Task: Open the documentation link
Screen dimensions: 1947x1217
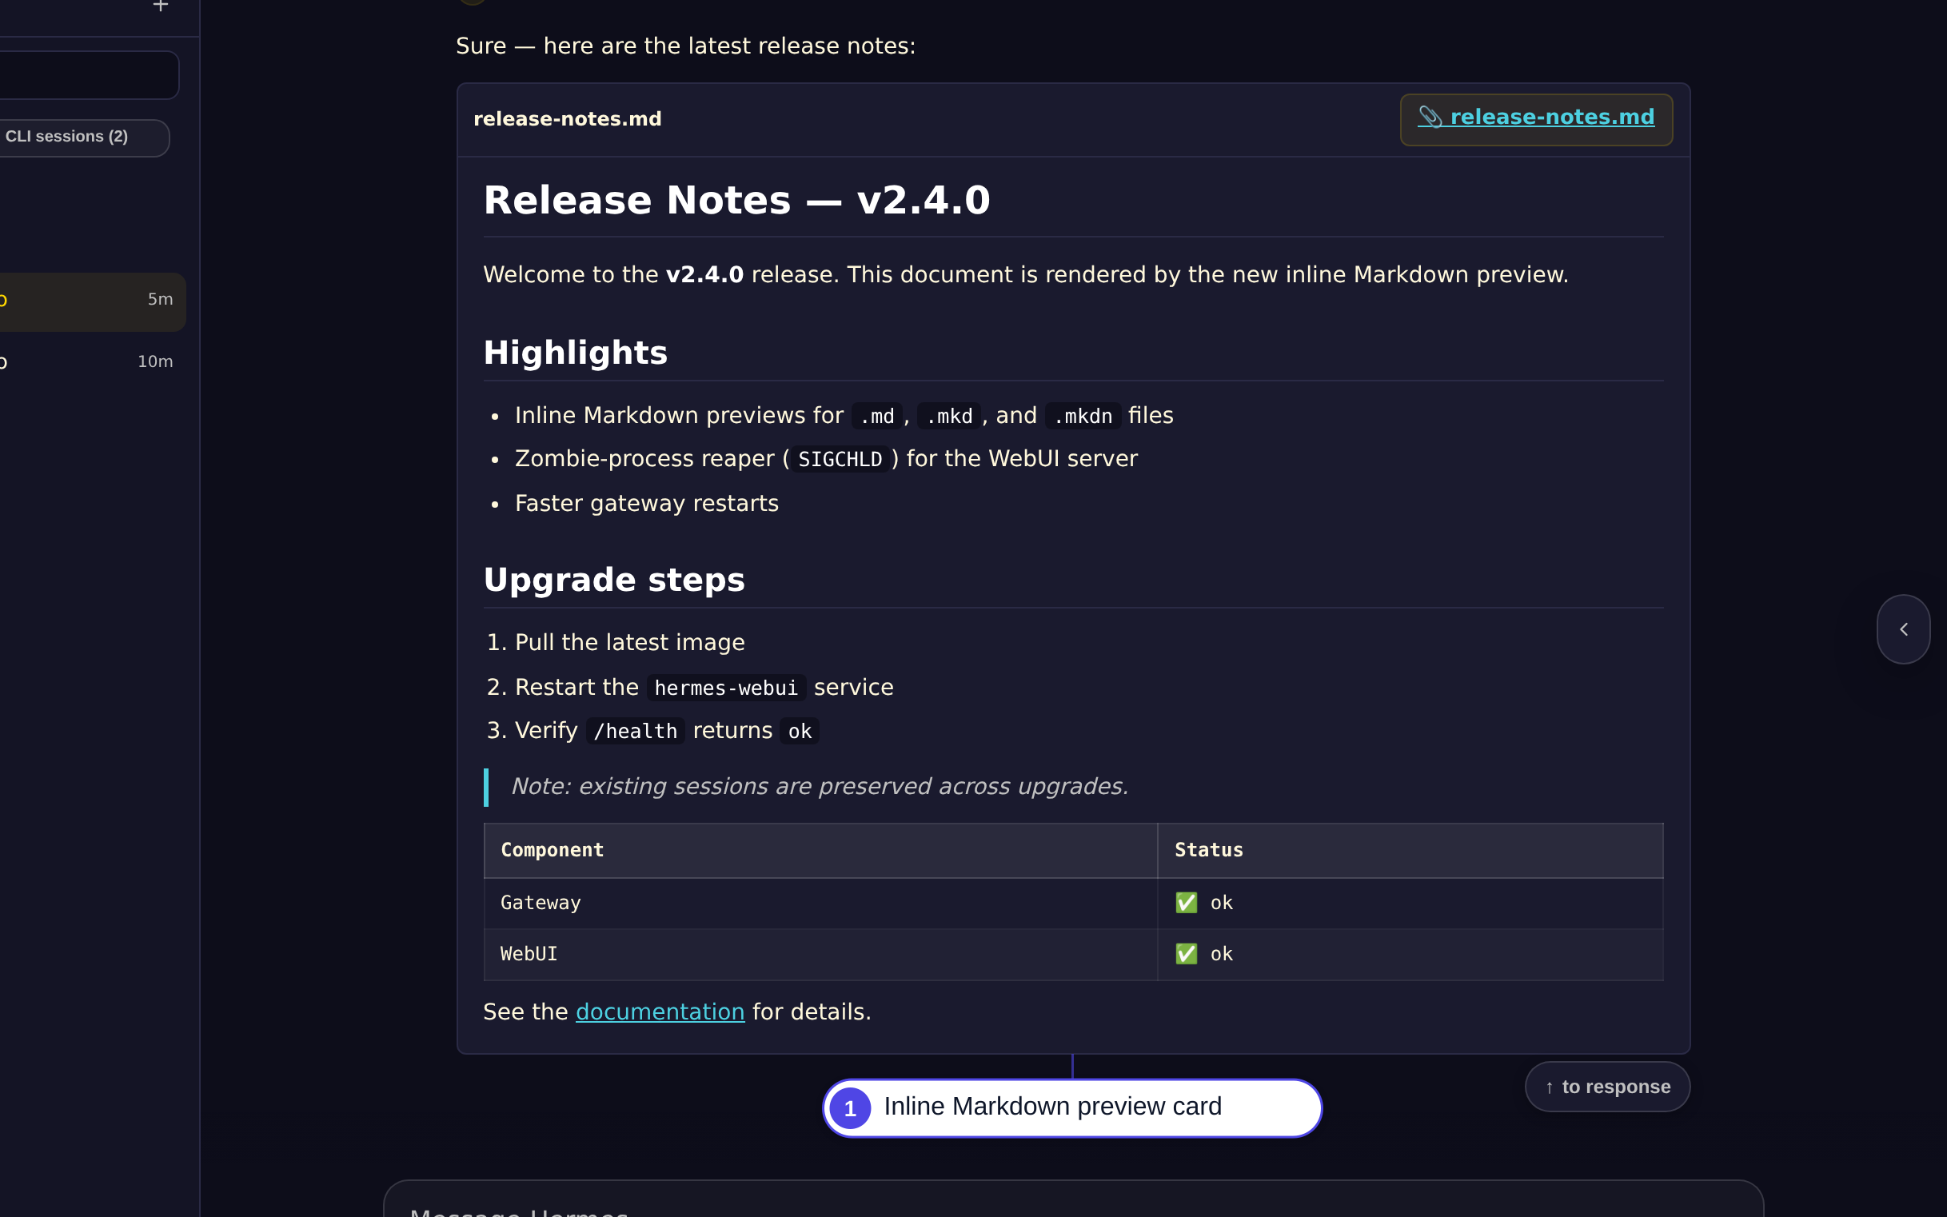Action: pyautogui.click(x=660, y=1012)
